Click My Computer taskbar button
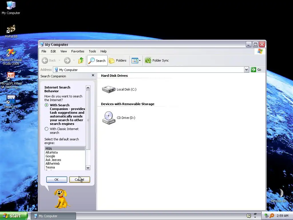This screenshot has height=220, width=293. click(x=53, y=216)
